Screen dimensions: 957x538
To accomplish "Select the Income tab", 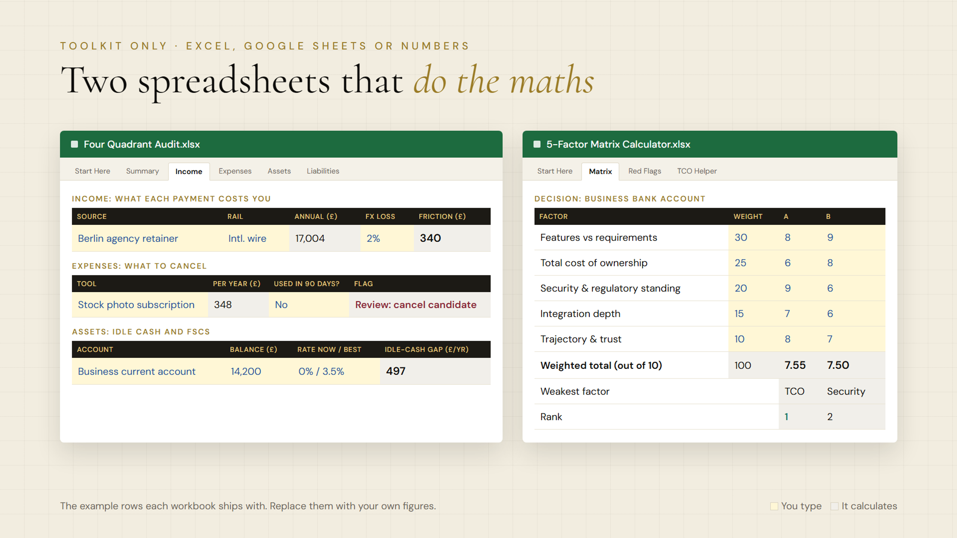I will [x=189, y=171].
